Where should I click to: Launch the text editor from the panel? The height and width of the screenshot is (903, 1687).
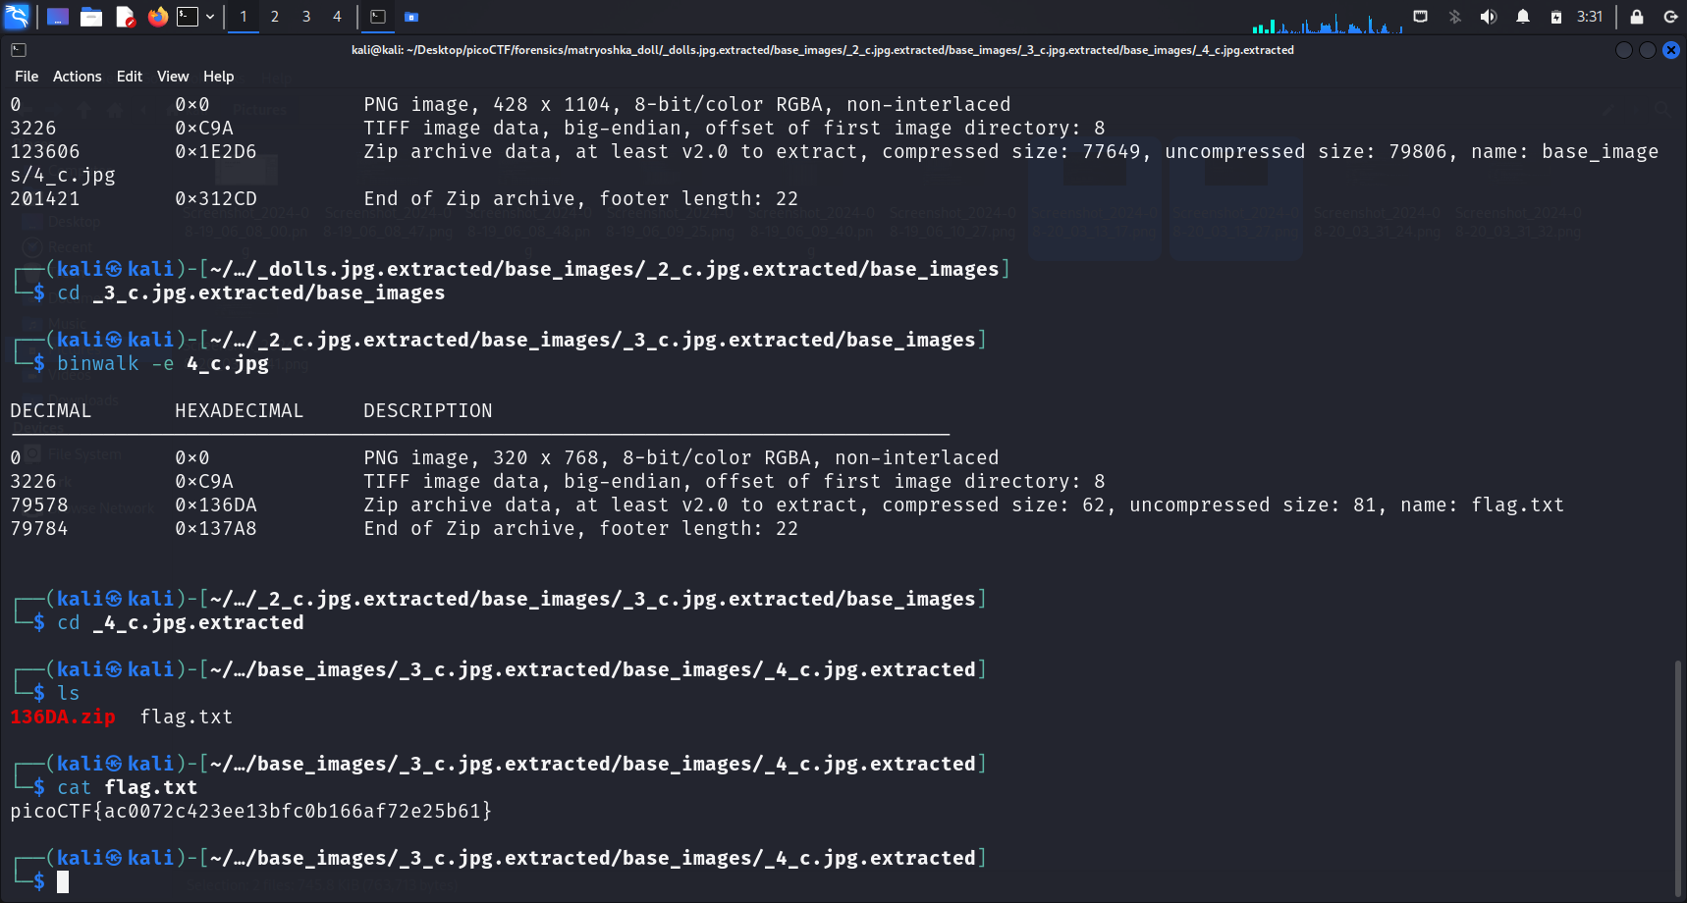(125, 17)
